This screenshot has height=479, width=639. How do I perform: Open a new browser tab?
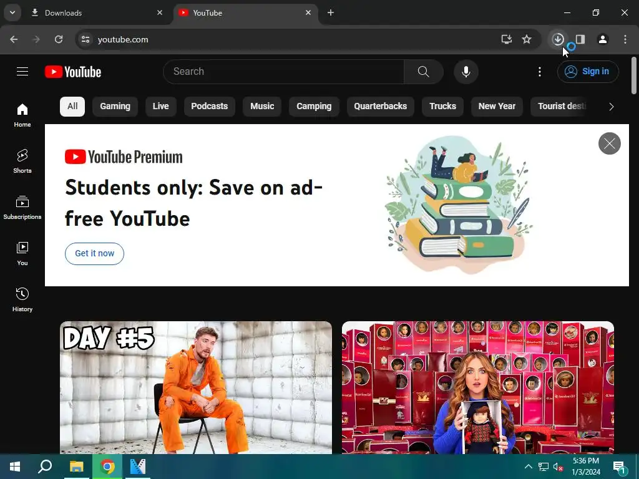coord(331,12)
